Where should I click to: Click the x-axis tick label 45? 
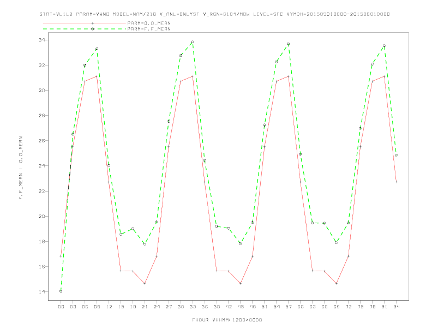coord(241,307)
